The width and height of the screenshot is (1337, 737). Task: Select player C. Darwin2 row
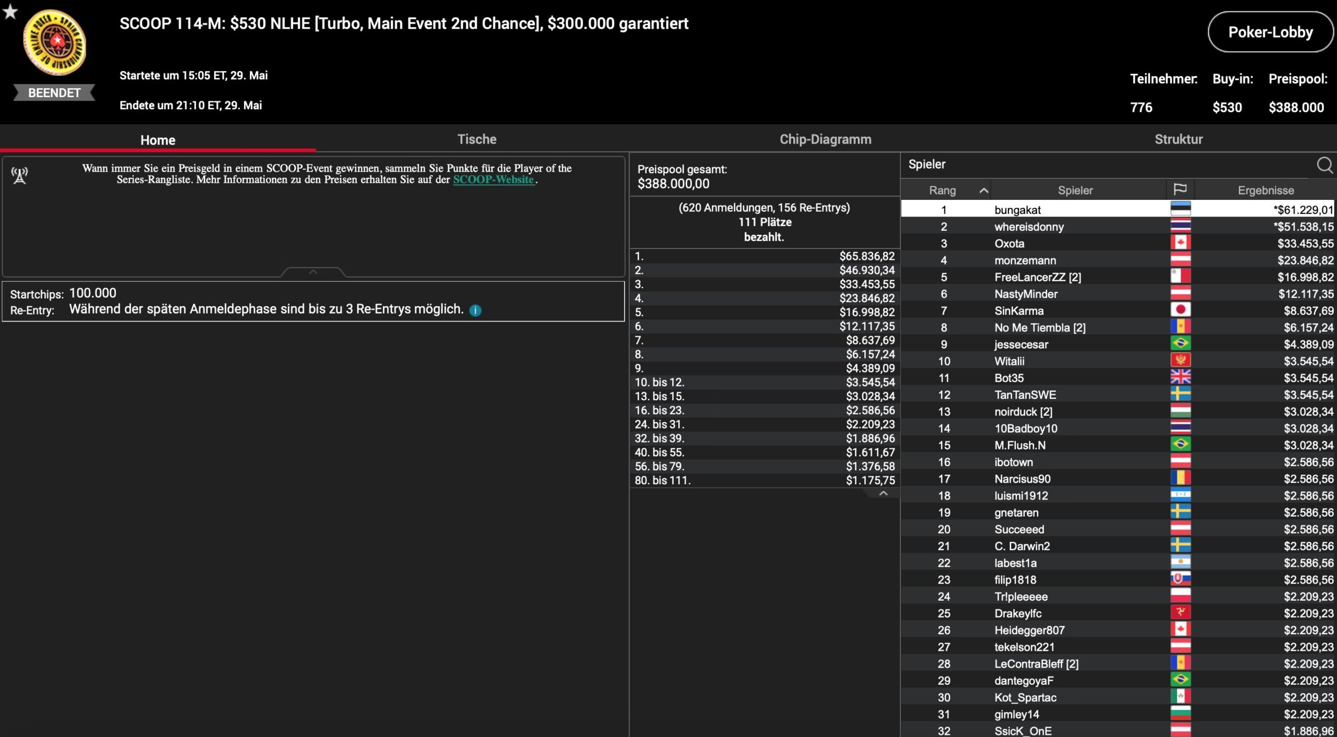1117,546
